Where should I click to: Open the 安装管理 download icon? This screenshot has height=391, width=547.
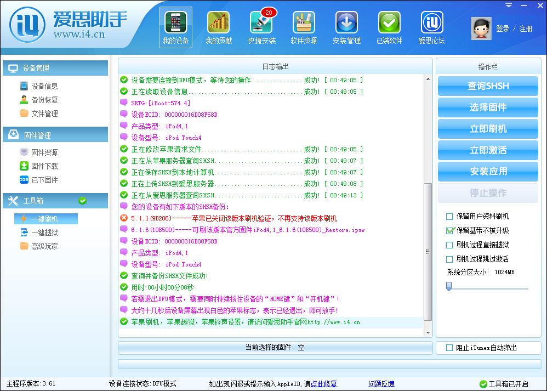point(346,27)
